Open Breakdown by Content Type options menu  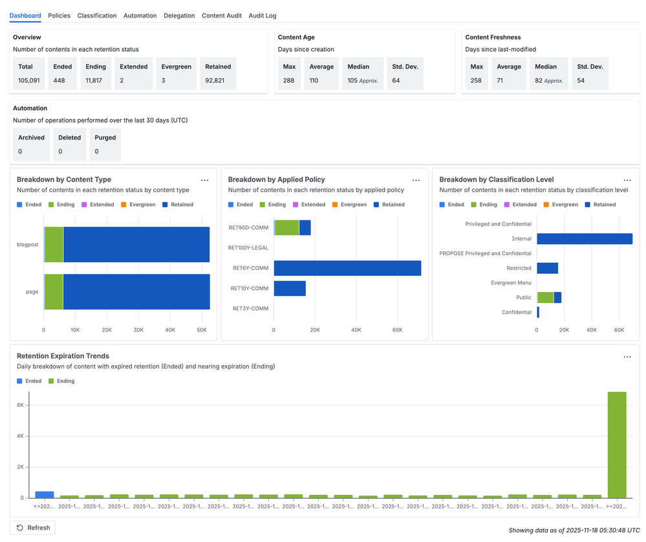click(204, 180)
